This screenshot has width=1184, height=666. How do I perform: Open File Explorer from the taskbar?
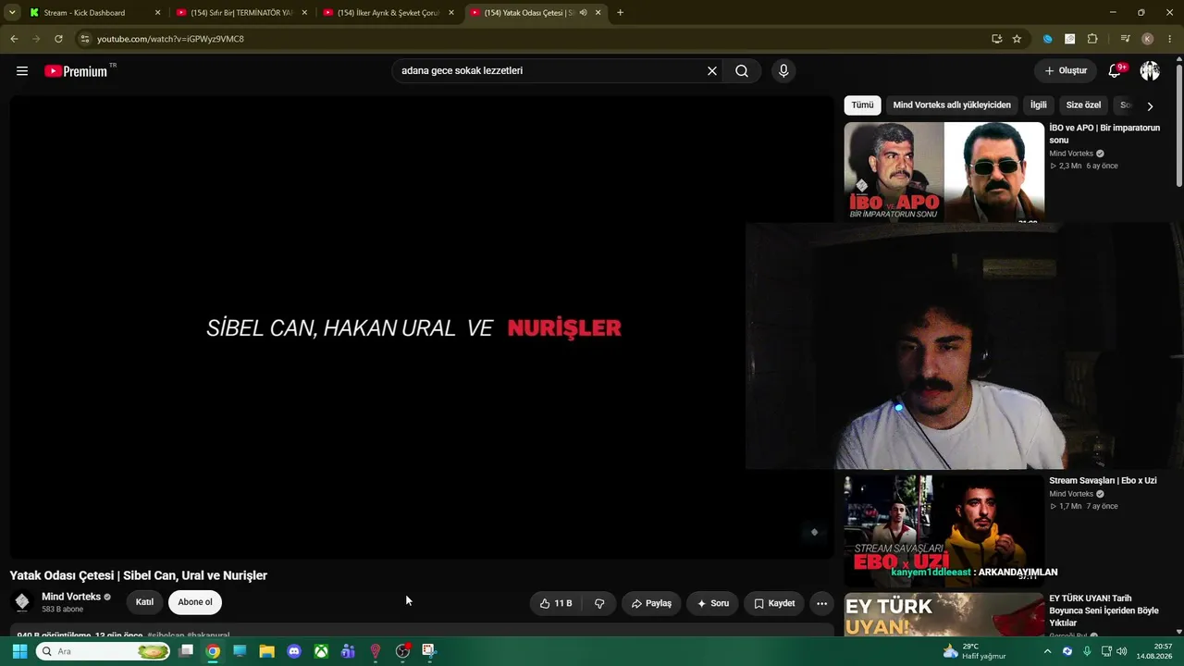coord(266,651)
